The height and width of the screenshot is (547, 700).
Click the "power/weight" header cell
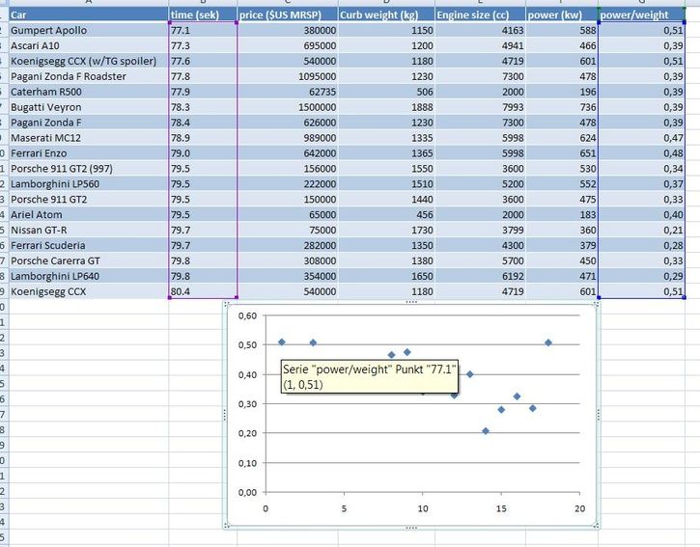click(x=642, y=15)
